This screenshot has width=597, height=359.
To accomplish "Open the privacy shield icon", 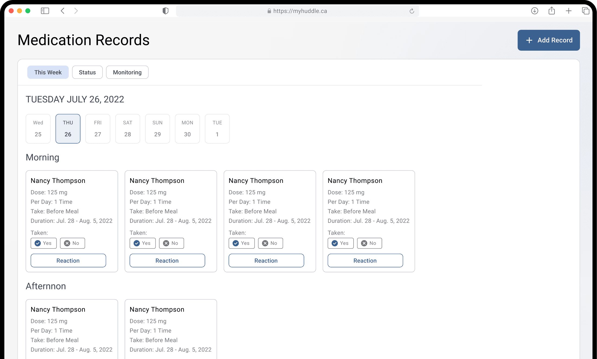I will (x=165, y=11).
